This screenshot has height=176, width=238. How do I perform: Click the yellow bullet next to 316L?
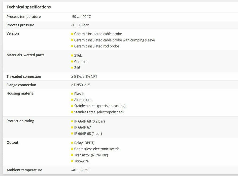click(72, 56)
